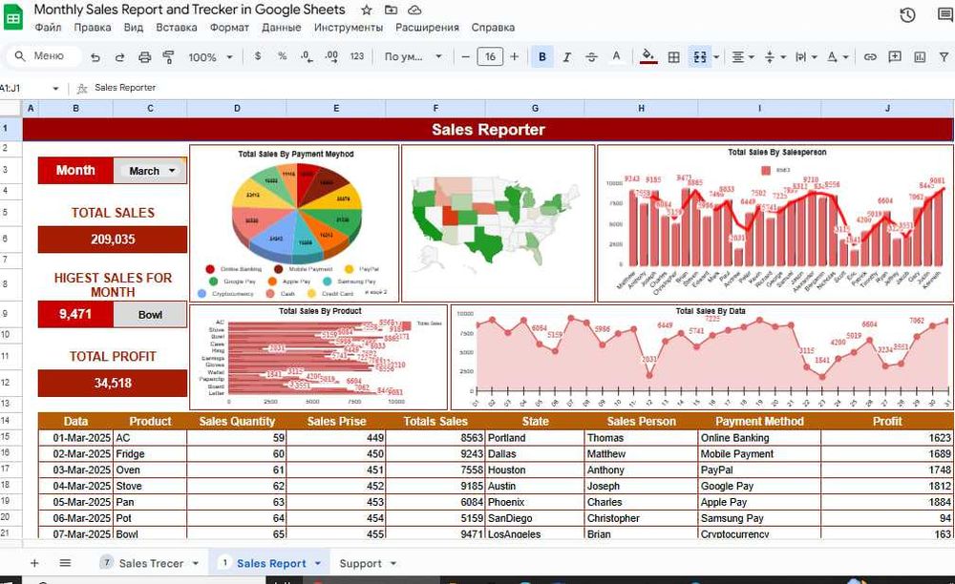Open the all sheets list icon
The image size is (955, 584).
pyautogui.click(x=65, y=563)
